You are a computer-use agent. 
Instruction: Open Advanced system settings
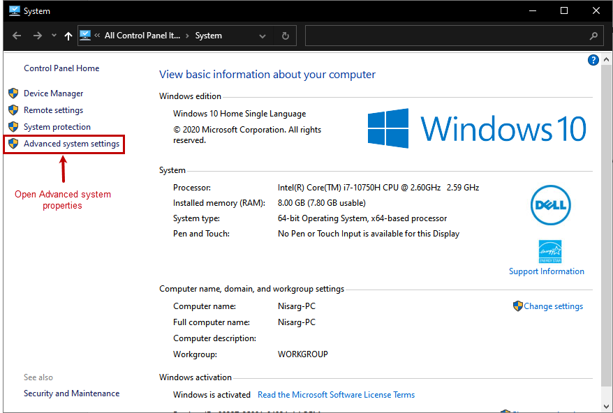pos(71,144)
